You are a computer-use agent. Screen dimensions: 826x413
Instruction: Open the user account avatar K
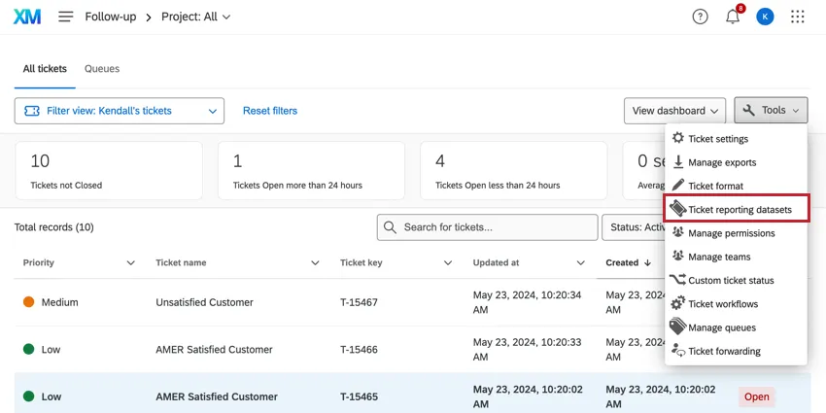coord(765,17)
